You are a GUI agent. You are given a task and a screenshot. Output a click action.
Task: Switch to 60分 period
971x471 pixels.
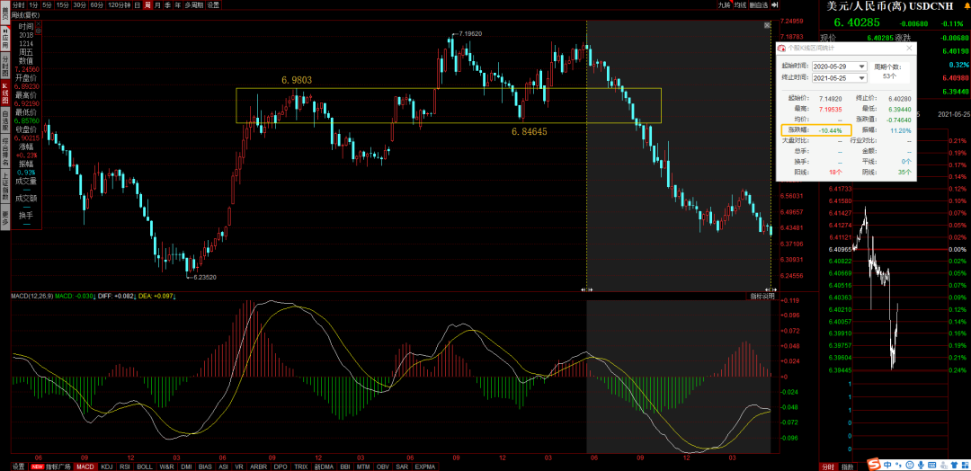click(96, 5)
